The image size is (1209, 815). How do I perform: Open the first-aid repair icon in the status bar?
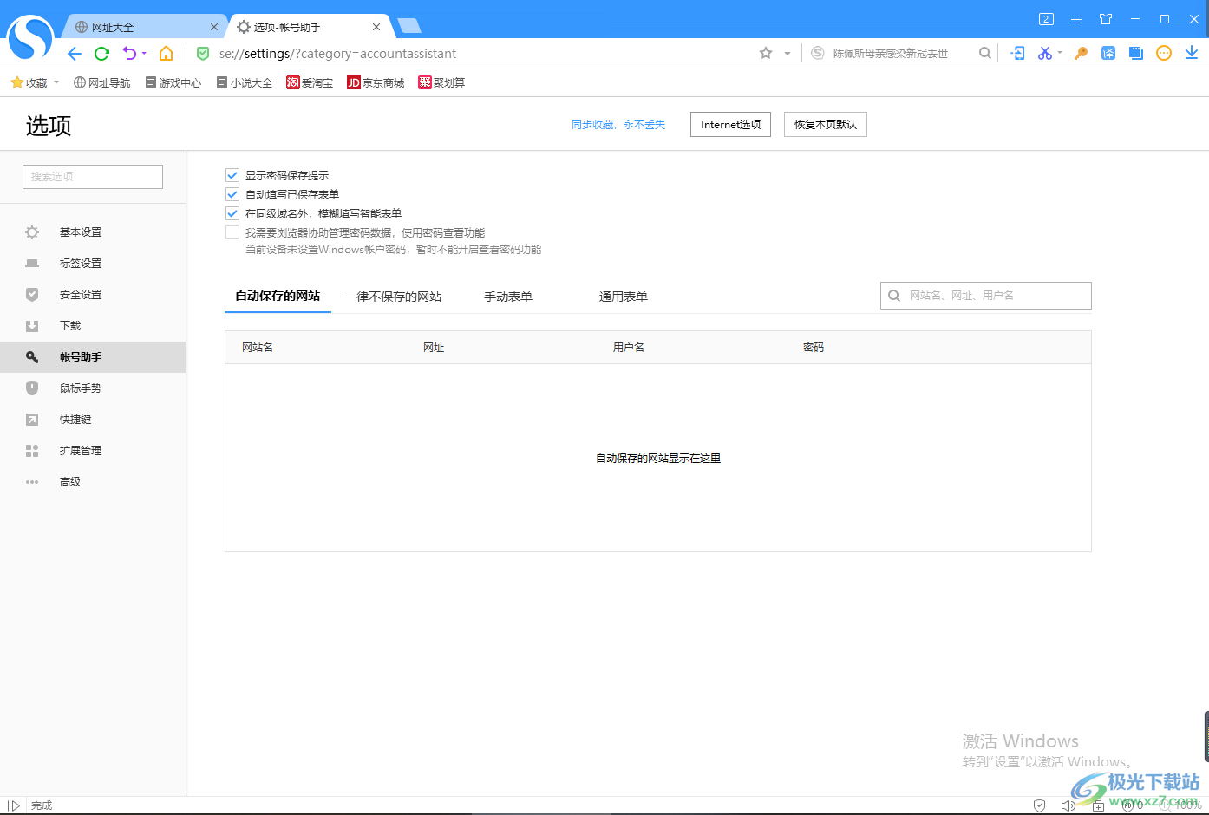pos(1098,805)
